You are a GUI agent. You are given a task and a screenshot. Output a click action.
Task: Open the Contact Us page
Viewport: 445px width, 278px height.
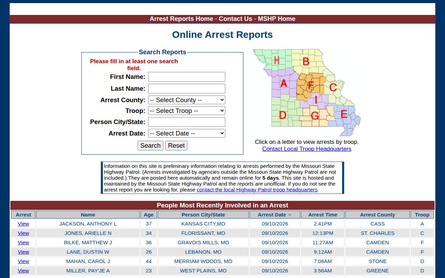tap(235, 19)
